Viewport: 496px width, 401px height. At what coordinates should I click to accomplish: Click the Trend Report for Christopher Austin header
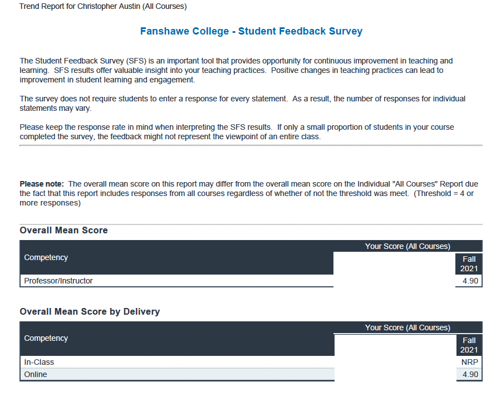[x=103, y=7]
